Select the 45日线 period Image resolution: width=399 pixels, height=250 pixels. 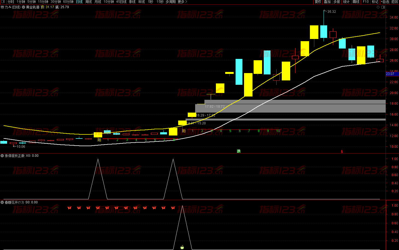(x=121, y=2)
